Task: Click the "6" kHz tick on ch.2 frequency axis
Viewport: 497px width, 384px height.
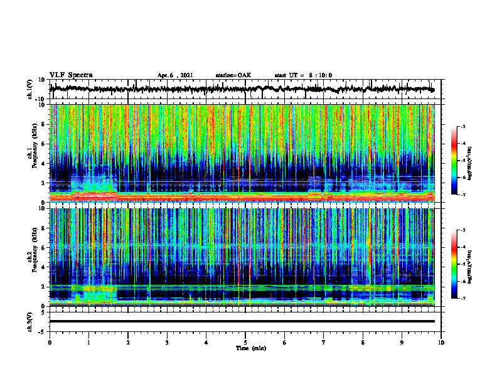Action: tap(43, 248)
